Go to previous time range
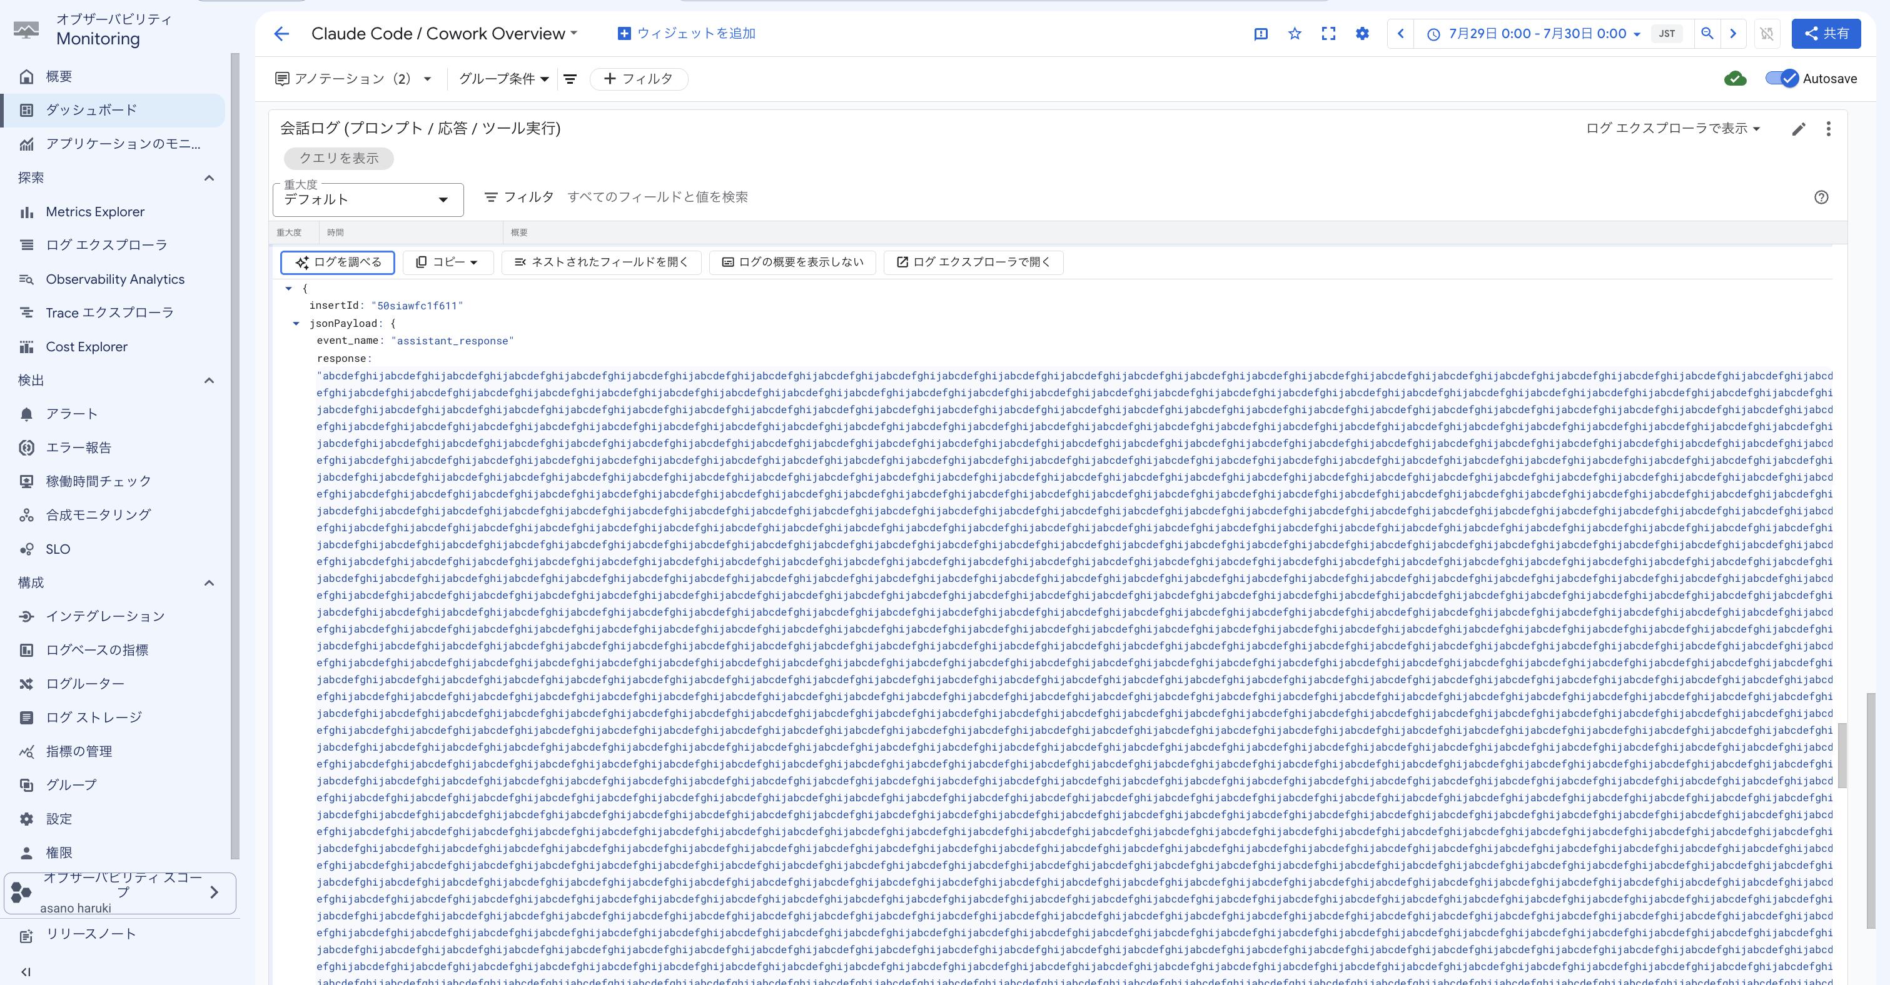This screenshot has width=1890, height=985. click(1401, 34)
